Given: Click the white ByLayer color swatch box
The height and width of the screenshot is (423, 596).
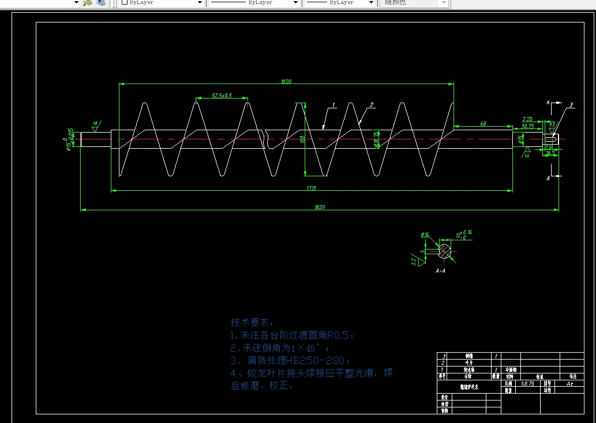Looking at the screenshot, I should (x=124, y=2).
